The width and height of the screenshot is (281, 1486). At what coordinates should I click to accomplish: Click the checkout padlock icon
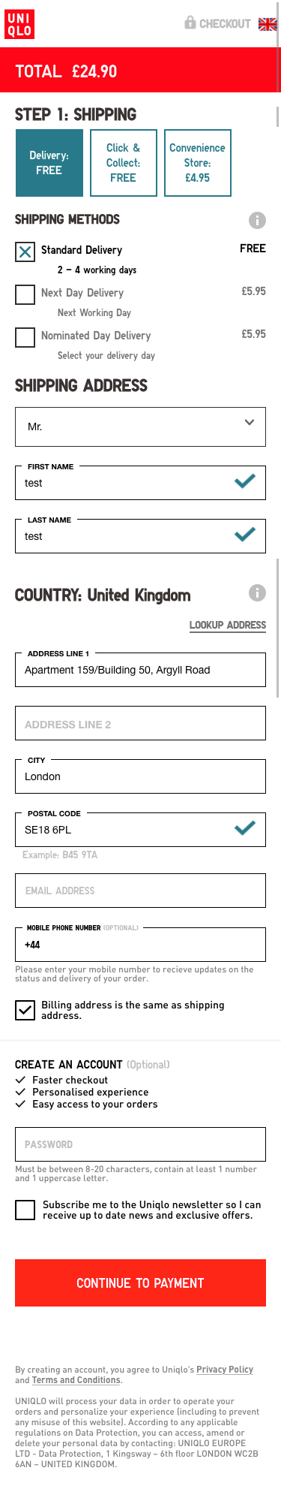190,23
